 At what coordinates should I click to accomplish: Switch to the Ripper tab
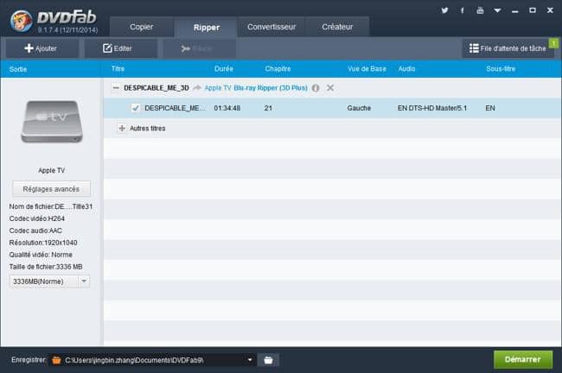point(206,28)
